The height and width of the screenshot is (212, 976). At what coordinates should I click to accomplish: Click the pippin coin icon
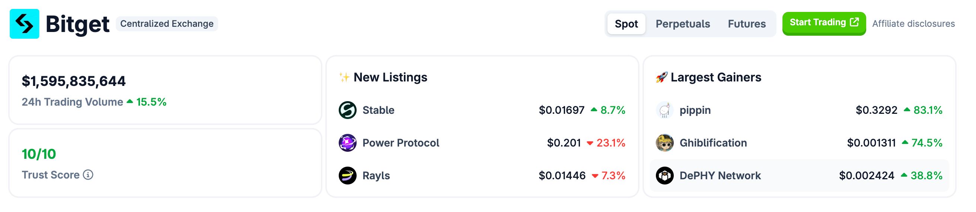664,110
